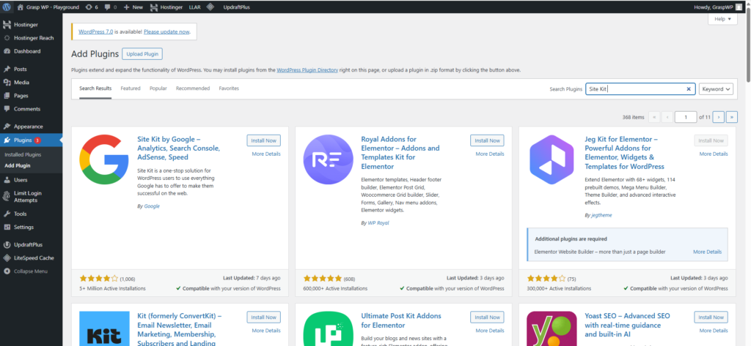751x346 pixels.
Task: Click the Royal Addons RE logo thumbnail
Action: point(329,159)
